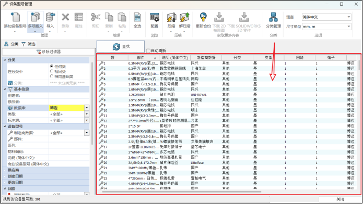Click the wrench icon of row 7
363x204 pixels.
point(101,94)
